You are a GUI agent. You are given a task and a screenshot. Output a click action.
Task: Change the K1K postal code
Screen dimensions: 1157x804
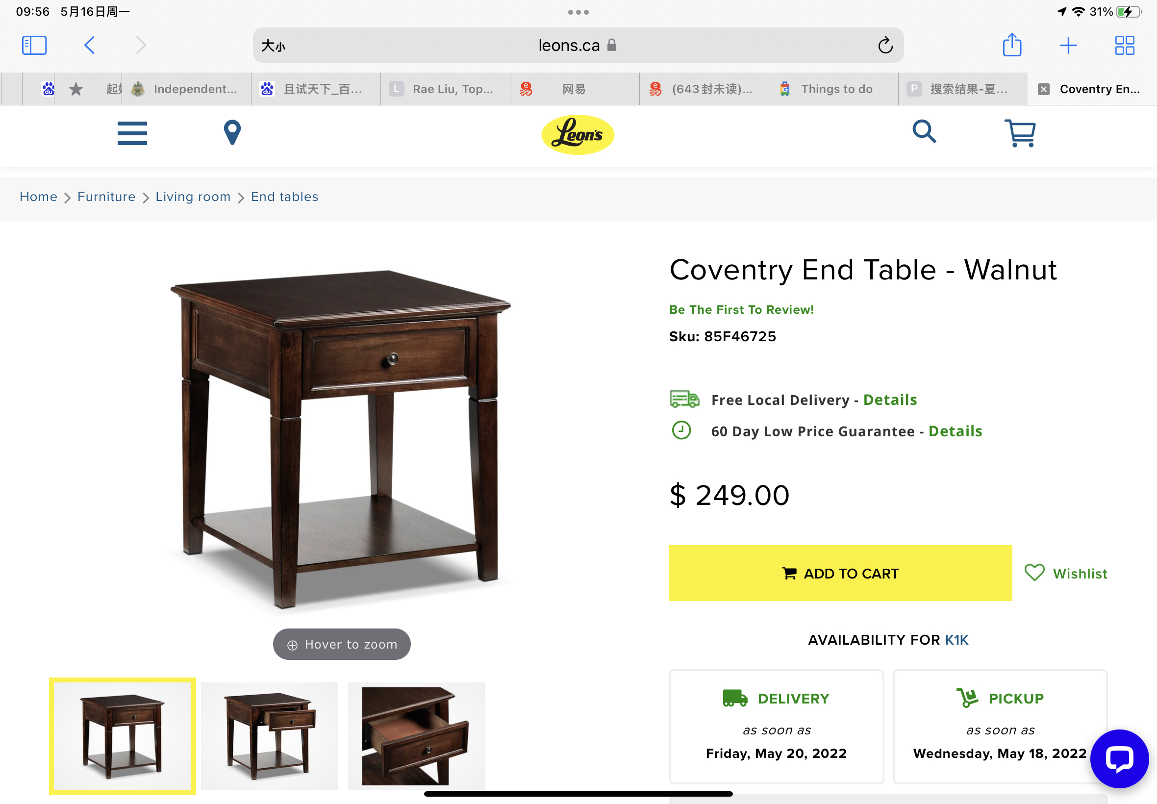coord(956,640)
